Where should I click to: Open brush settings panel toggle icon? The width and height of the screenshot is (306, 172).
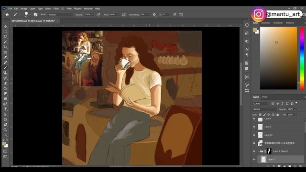(x=35, y=15)
